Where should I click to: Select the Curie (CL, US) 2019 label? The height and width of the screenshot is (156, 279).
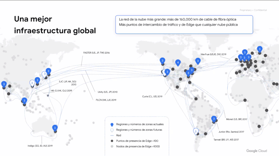[152, 96]
